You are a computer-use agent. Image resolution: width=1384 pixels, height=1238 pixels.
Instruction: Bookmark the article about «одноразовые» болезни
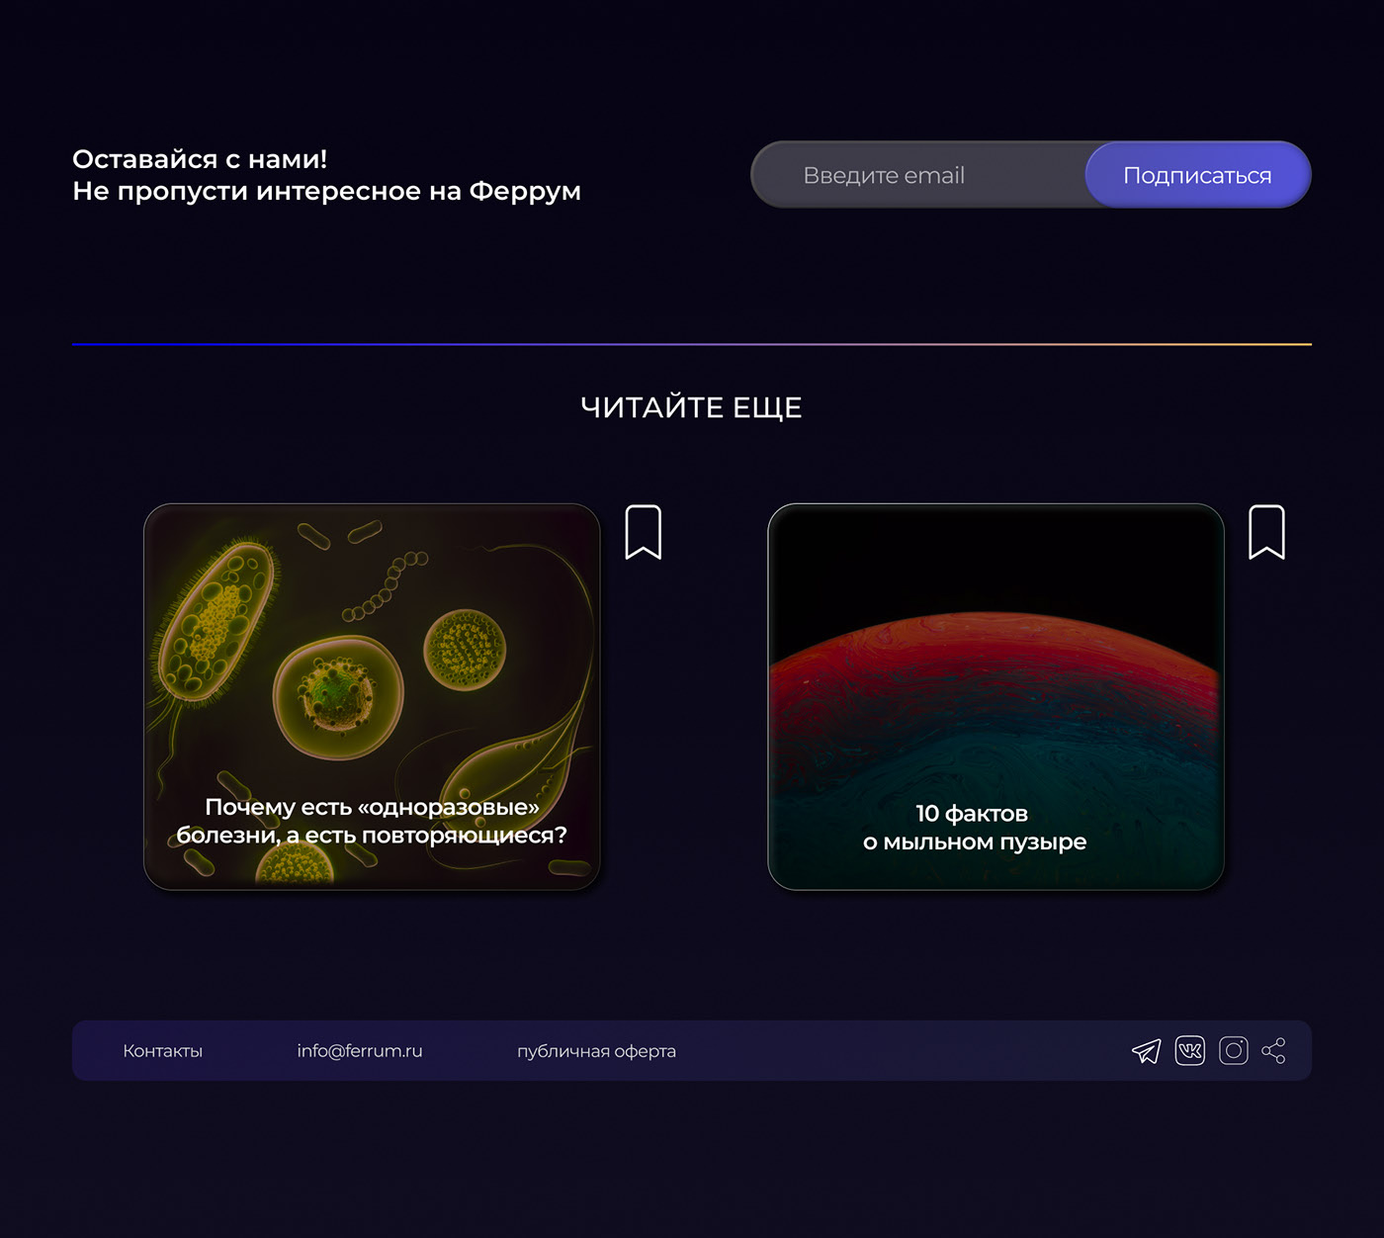click(x=643, y=532)
